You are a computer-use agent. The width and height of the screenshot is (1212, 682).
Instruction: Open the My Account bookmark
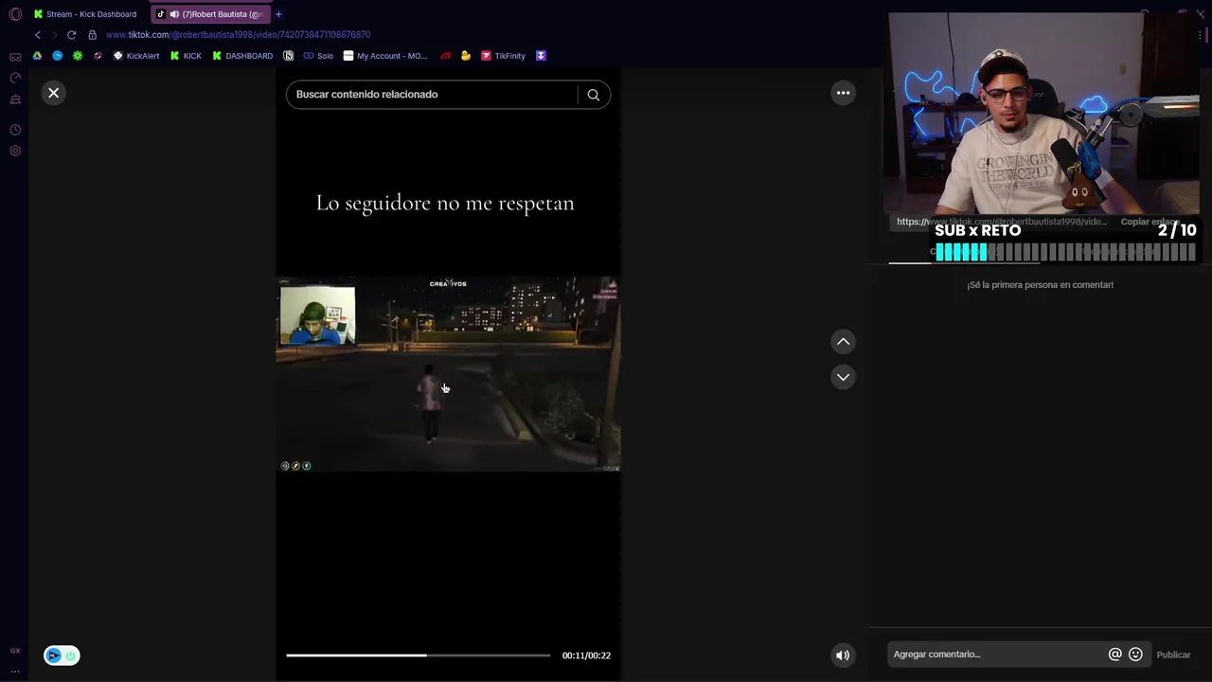385,56
